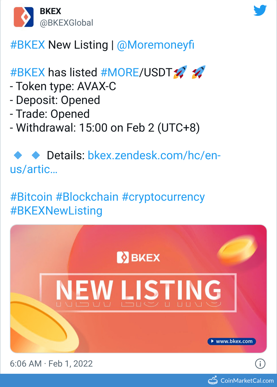Click the #cryptocurrency hashtag
Screen dimensions: 277x387
163,197
